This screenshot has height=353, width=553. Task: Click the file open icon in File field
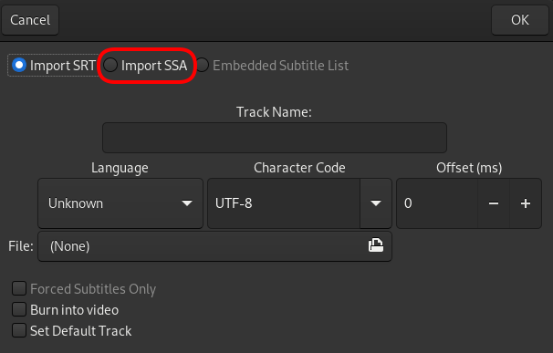376,245
